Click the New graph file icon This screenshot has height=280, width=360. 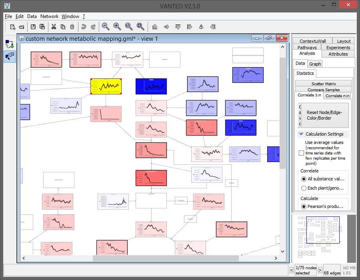[13, 27]
